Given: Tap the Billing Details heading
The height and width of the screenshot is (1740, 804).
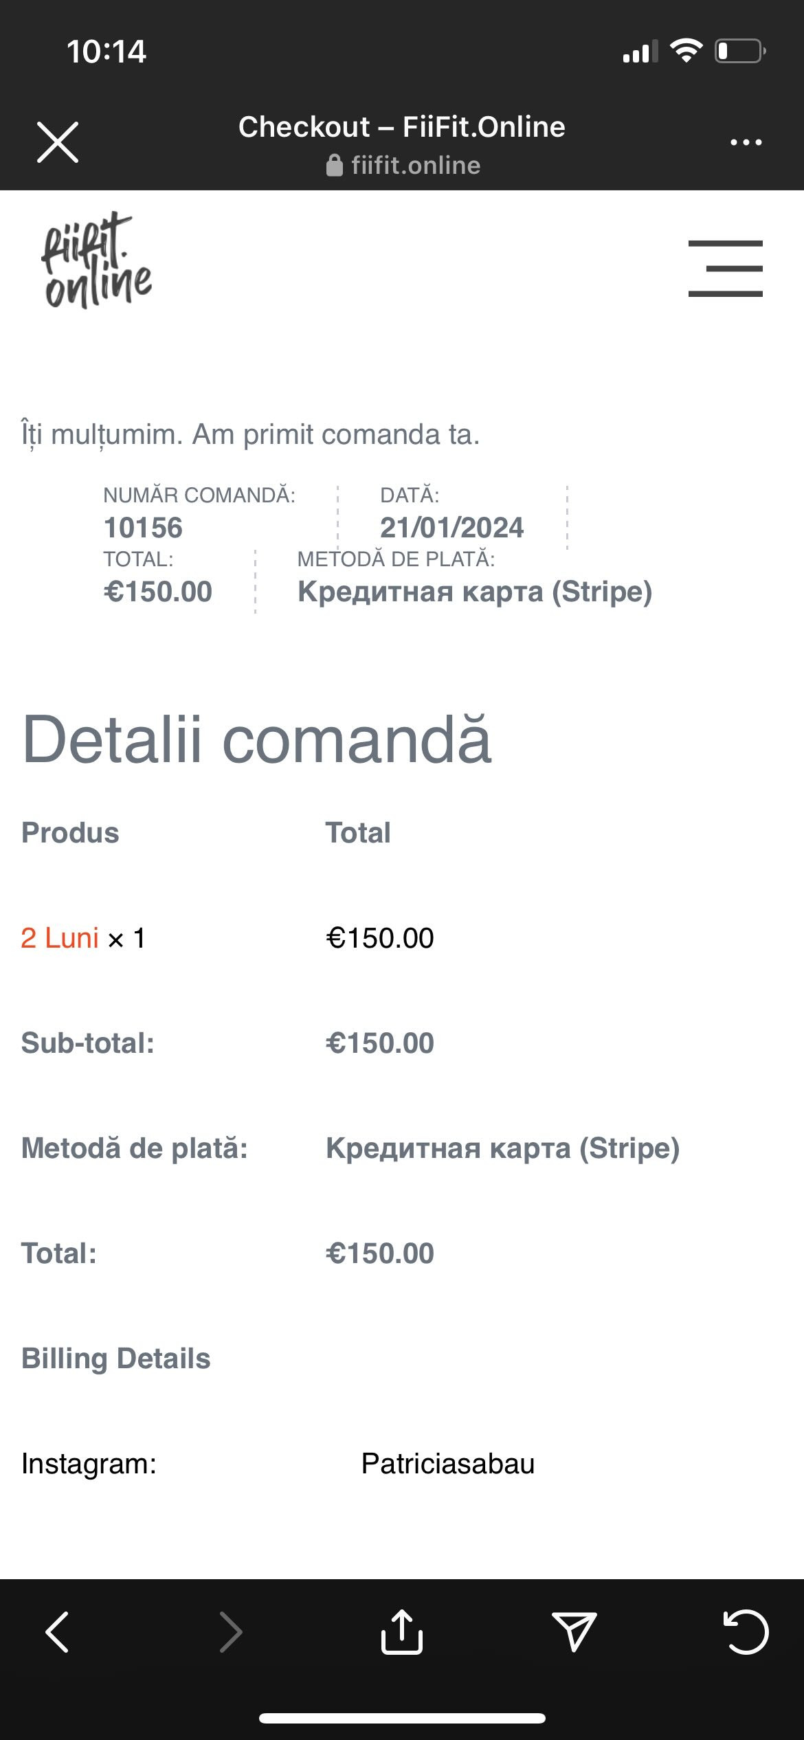Looking at the screenshot, I should (x=116, y=1359).
